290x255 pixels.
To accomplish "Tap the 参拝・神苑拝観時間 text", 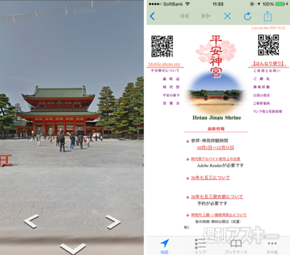I will coord(210,140).
